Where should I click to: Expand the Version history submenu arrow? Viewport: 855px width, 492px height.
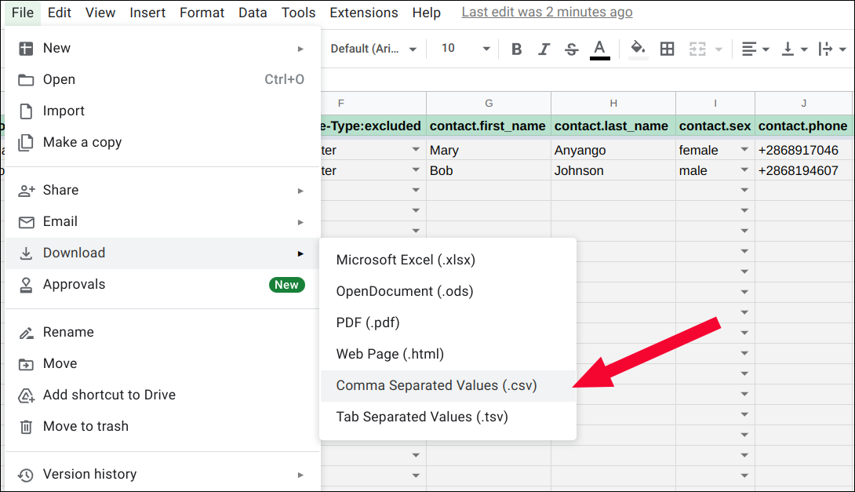coord(300,475)
